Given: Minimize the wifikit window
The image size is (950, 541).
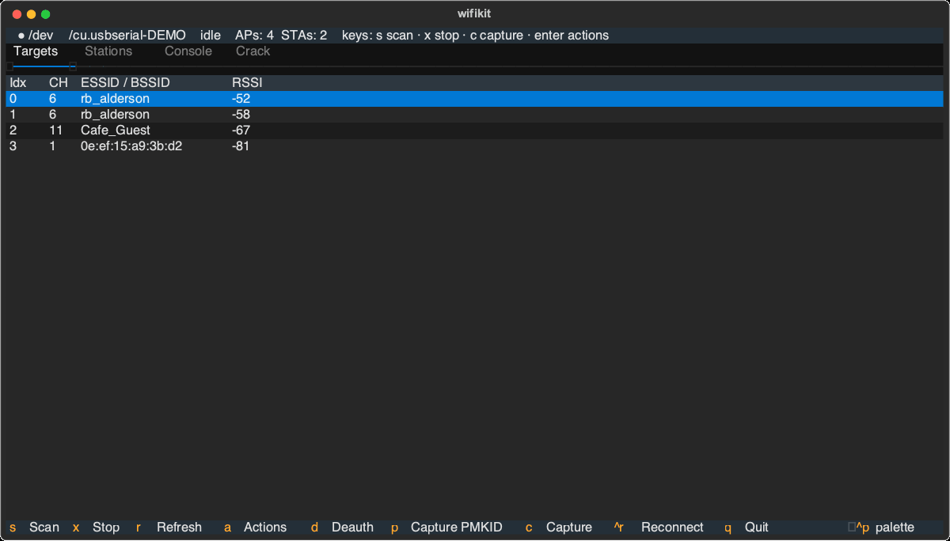Looking at the screenshot, I should point(31,14).
